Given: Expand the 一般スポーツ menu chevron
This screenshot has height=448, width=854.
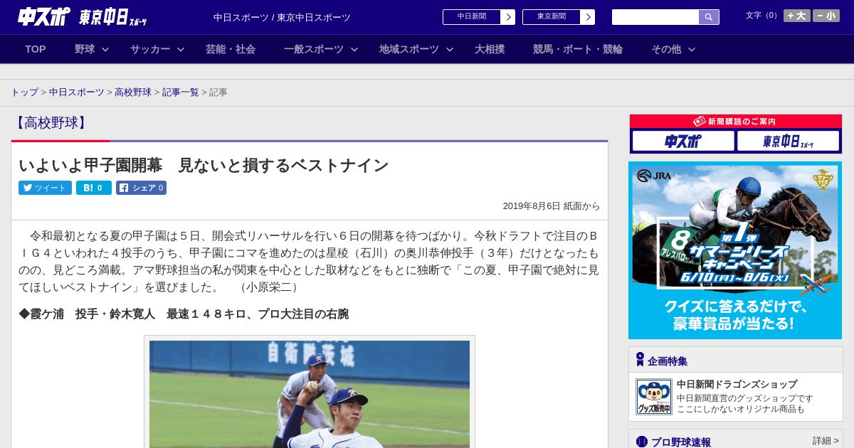Looking at the screenshot, I should [354, 50].
